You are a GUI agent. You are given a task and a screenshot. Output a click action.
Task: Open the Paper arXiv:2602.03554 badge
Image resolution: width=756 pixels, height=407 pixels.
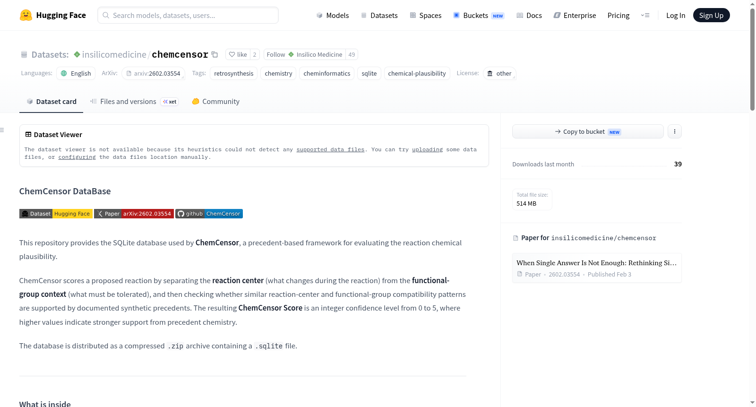134,214
